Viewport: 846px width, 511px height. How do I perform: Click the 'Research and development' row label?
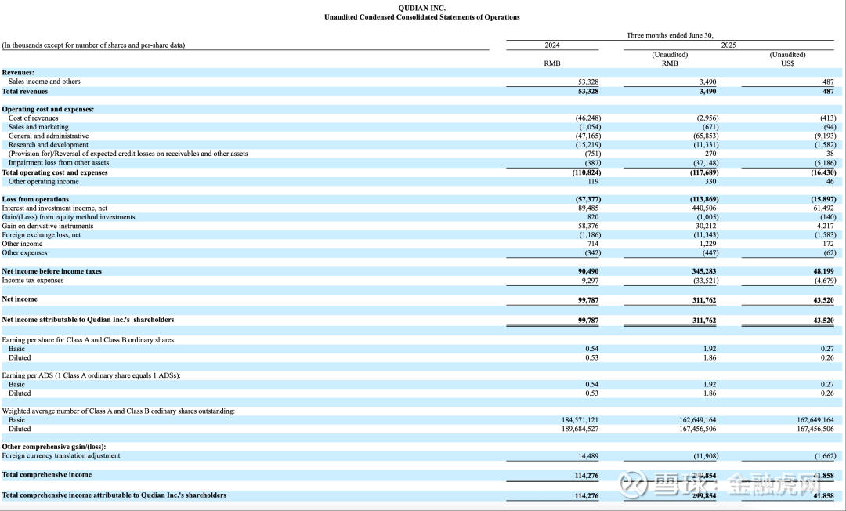point(49,145)
